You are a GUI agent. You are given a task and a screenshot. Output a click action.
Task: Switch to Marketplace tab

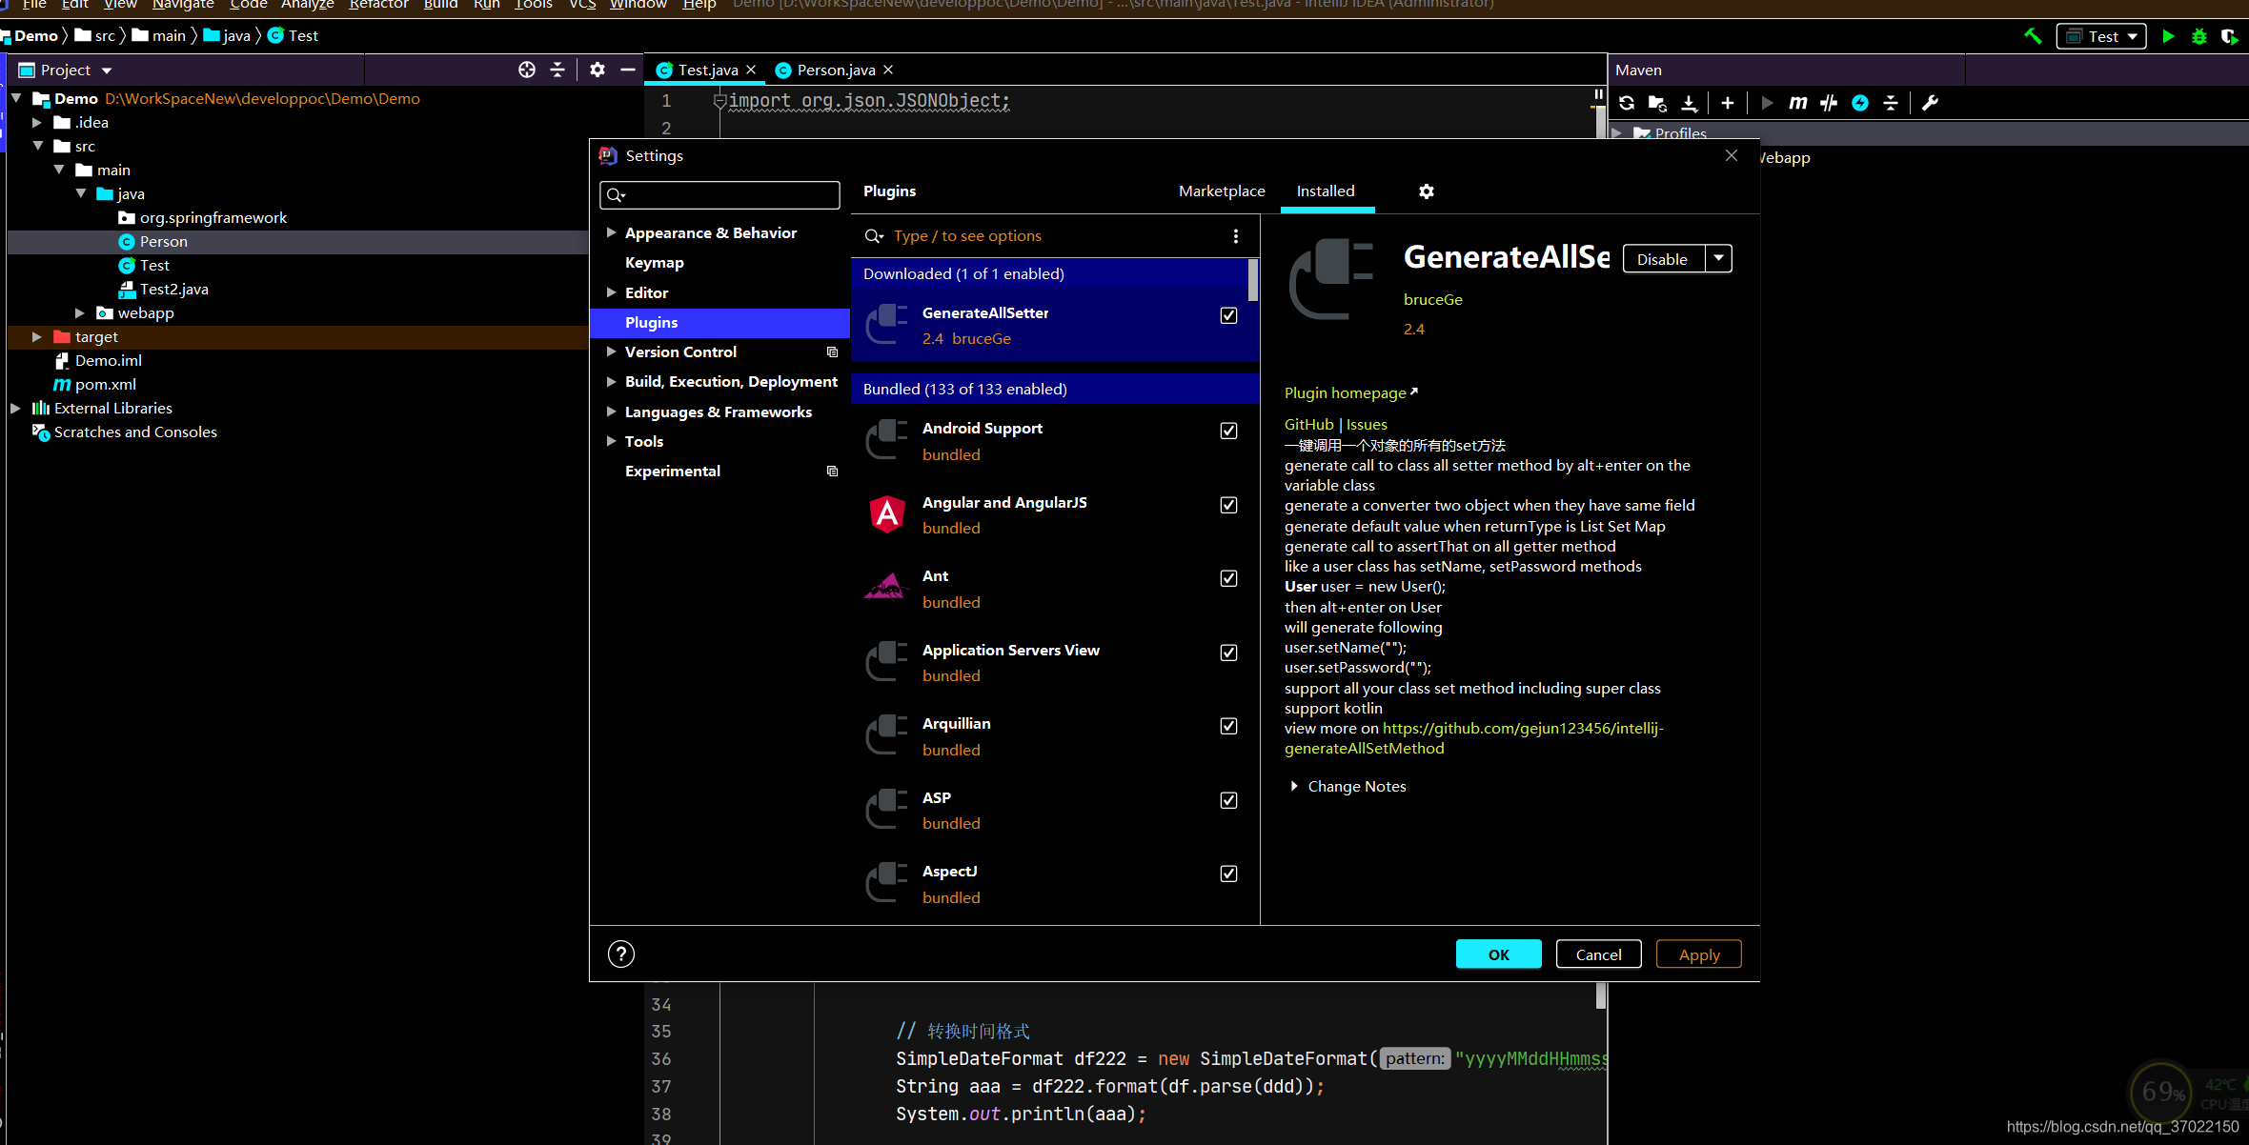click(1222, 191)
